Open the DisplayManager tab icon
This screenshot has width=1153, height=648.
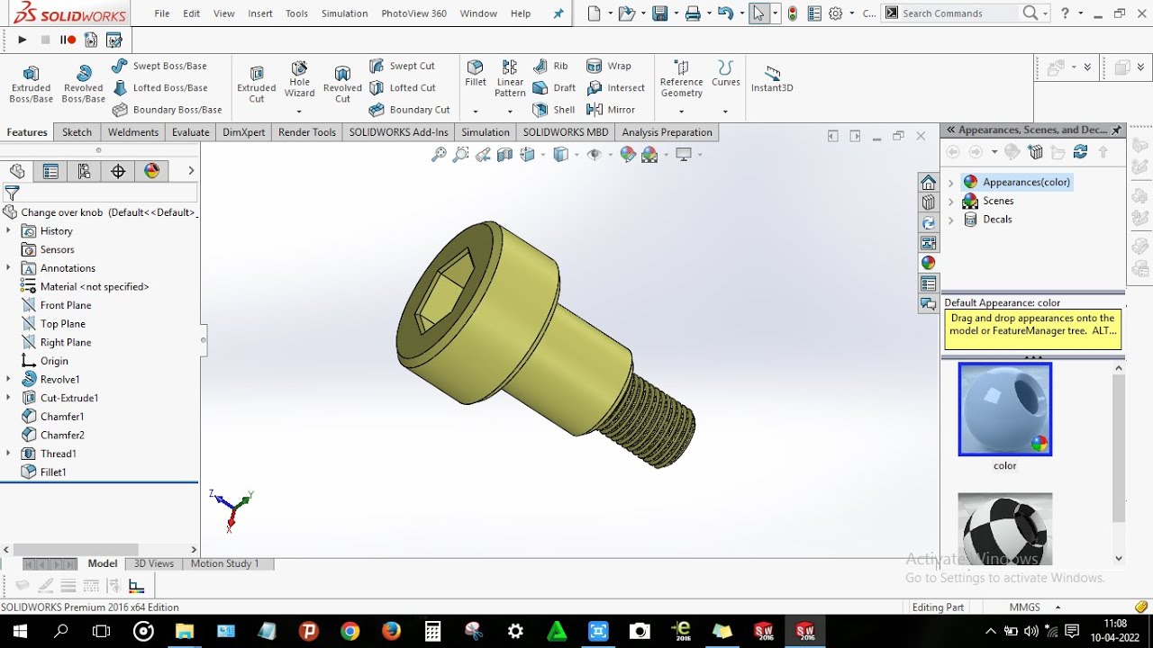(x=151, y=171)
